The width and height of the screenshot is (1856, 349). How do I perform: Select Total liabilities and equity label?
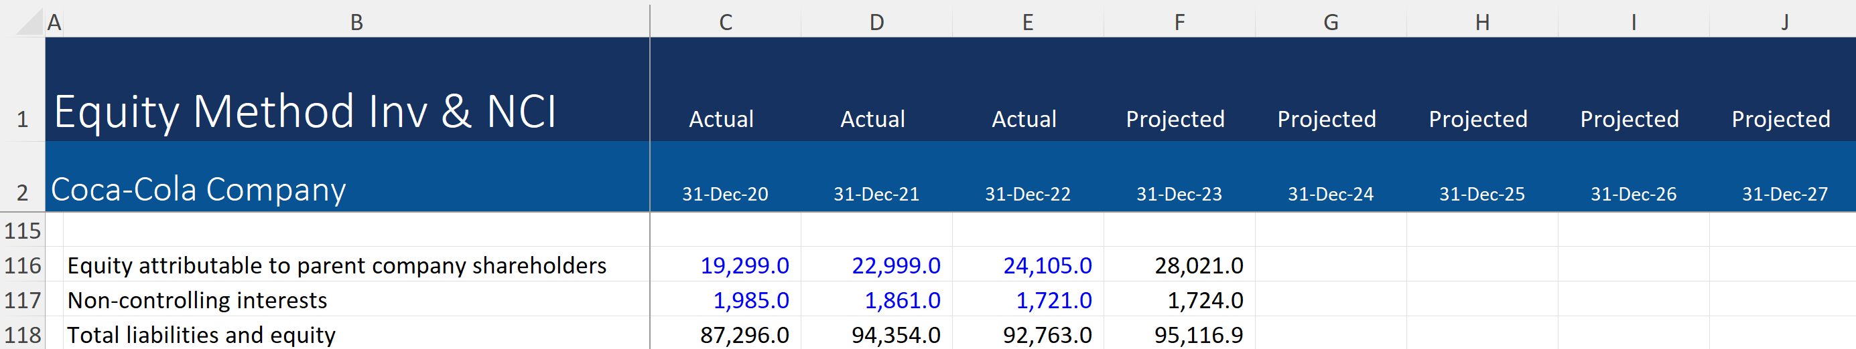pyautogui.click(x=201, y=334)
